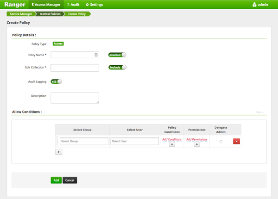This screenshot has height=199, width=278.
Task: Click the Solr Collection input field
Action: coord(75,68)
